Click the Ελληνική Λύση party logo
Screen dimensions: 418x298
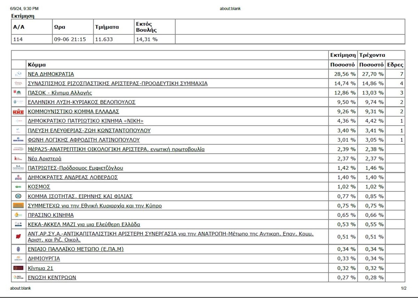click(18, 102)
